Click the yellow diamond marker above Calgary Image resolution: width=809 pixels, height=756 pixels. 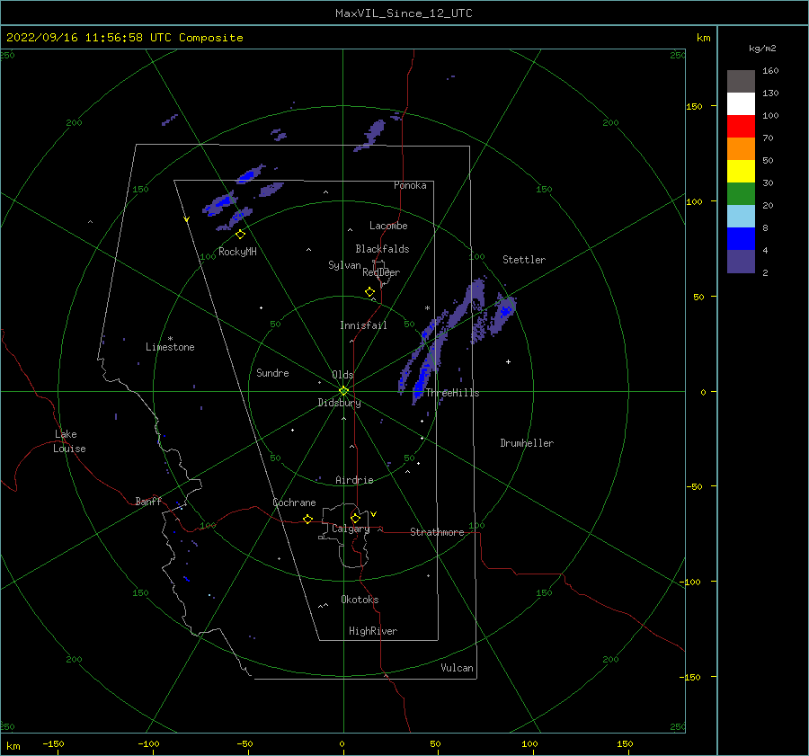[x=355, y=518]
